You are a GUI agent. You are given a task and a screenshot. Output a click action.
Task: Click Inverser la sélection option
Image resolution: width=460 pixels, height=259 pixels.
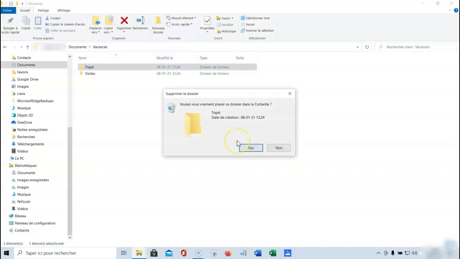[257, 31]
